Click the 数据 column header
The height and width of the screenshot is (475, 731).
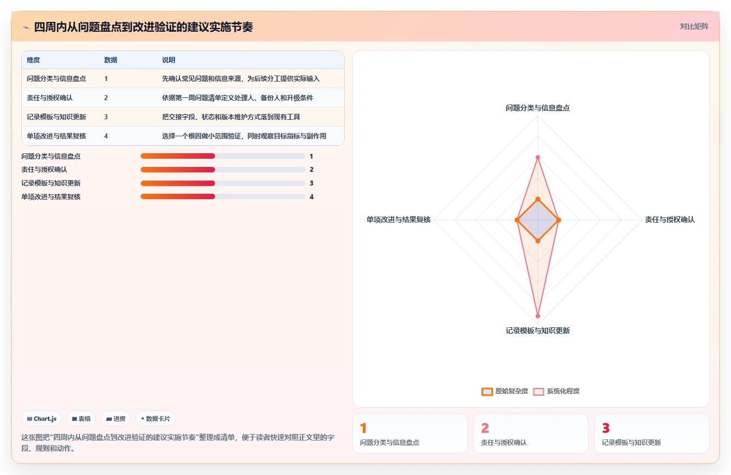point(111,60)
